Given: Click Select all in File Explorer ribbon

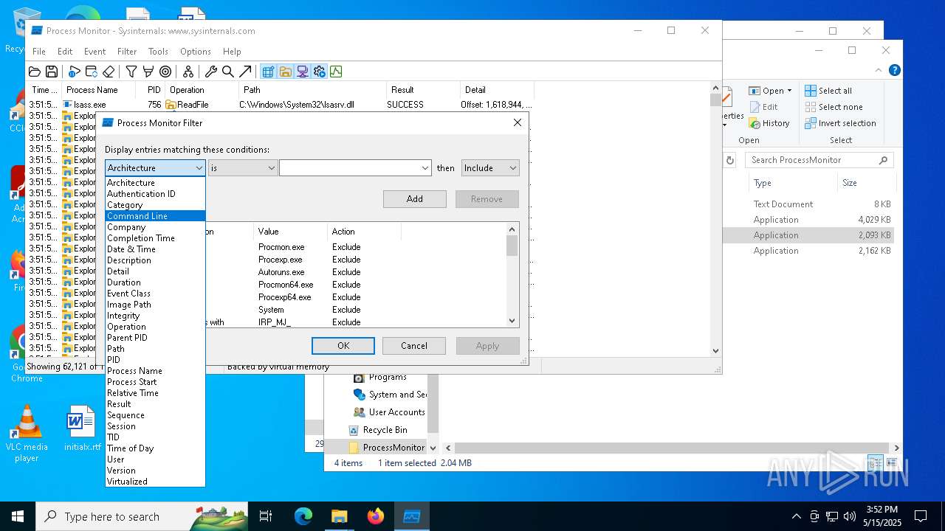Looking at the screenshot, I should point(828,91).
